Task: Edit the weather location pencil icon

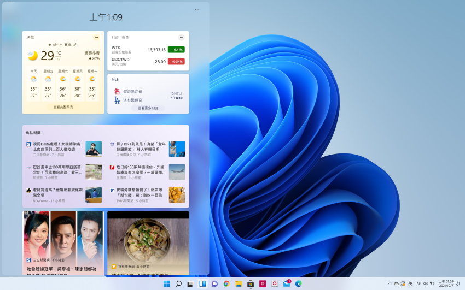Action: point(74,45)
